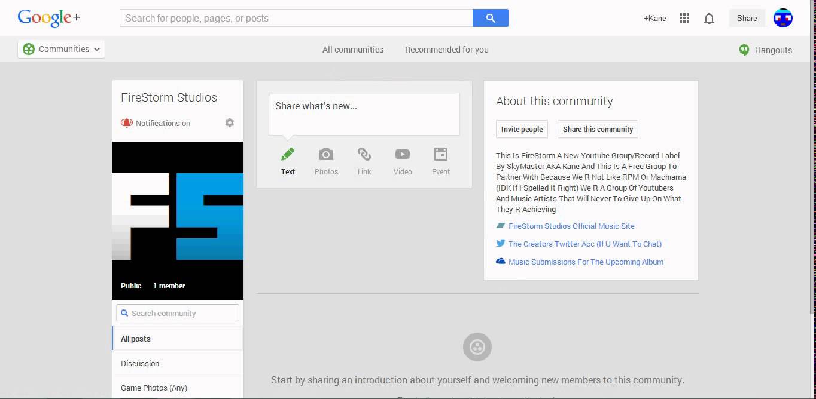Screen dimensions: 816x399
Task: Open community settings gear icon
Action: click(230, 123)
